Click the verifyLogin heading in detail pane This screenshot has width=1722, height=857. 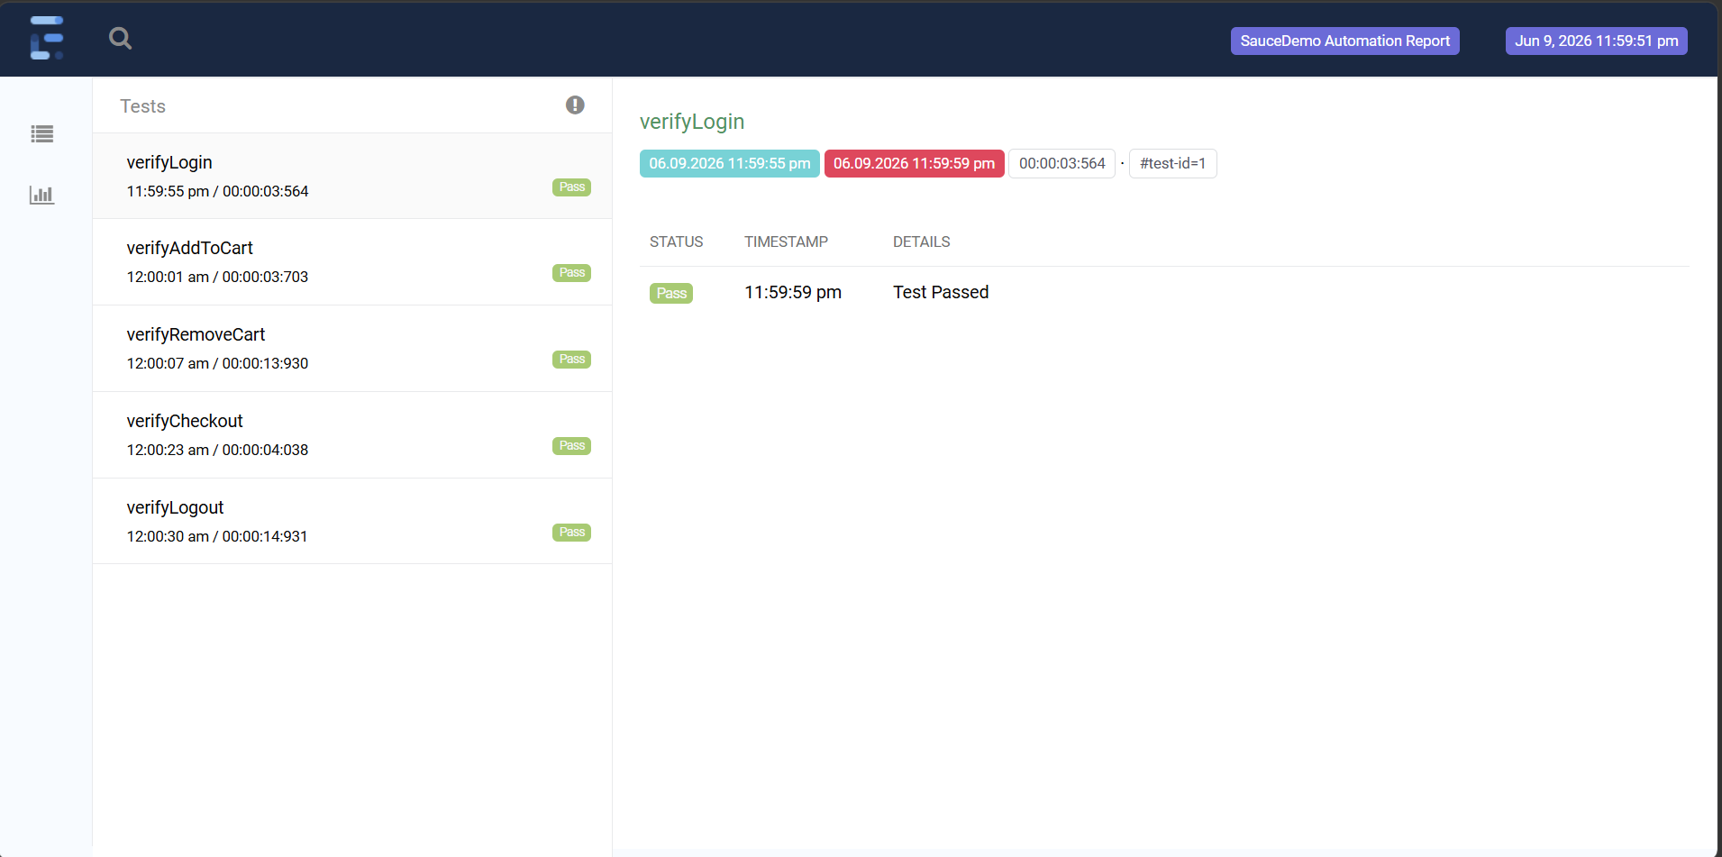point(692,122)
